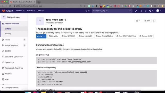Click Set up CI/CD button
Viewport: 165px width, 93px height.
tap(146, 36)
